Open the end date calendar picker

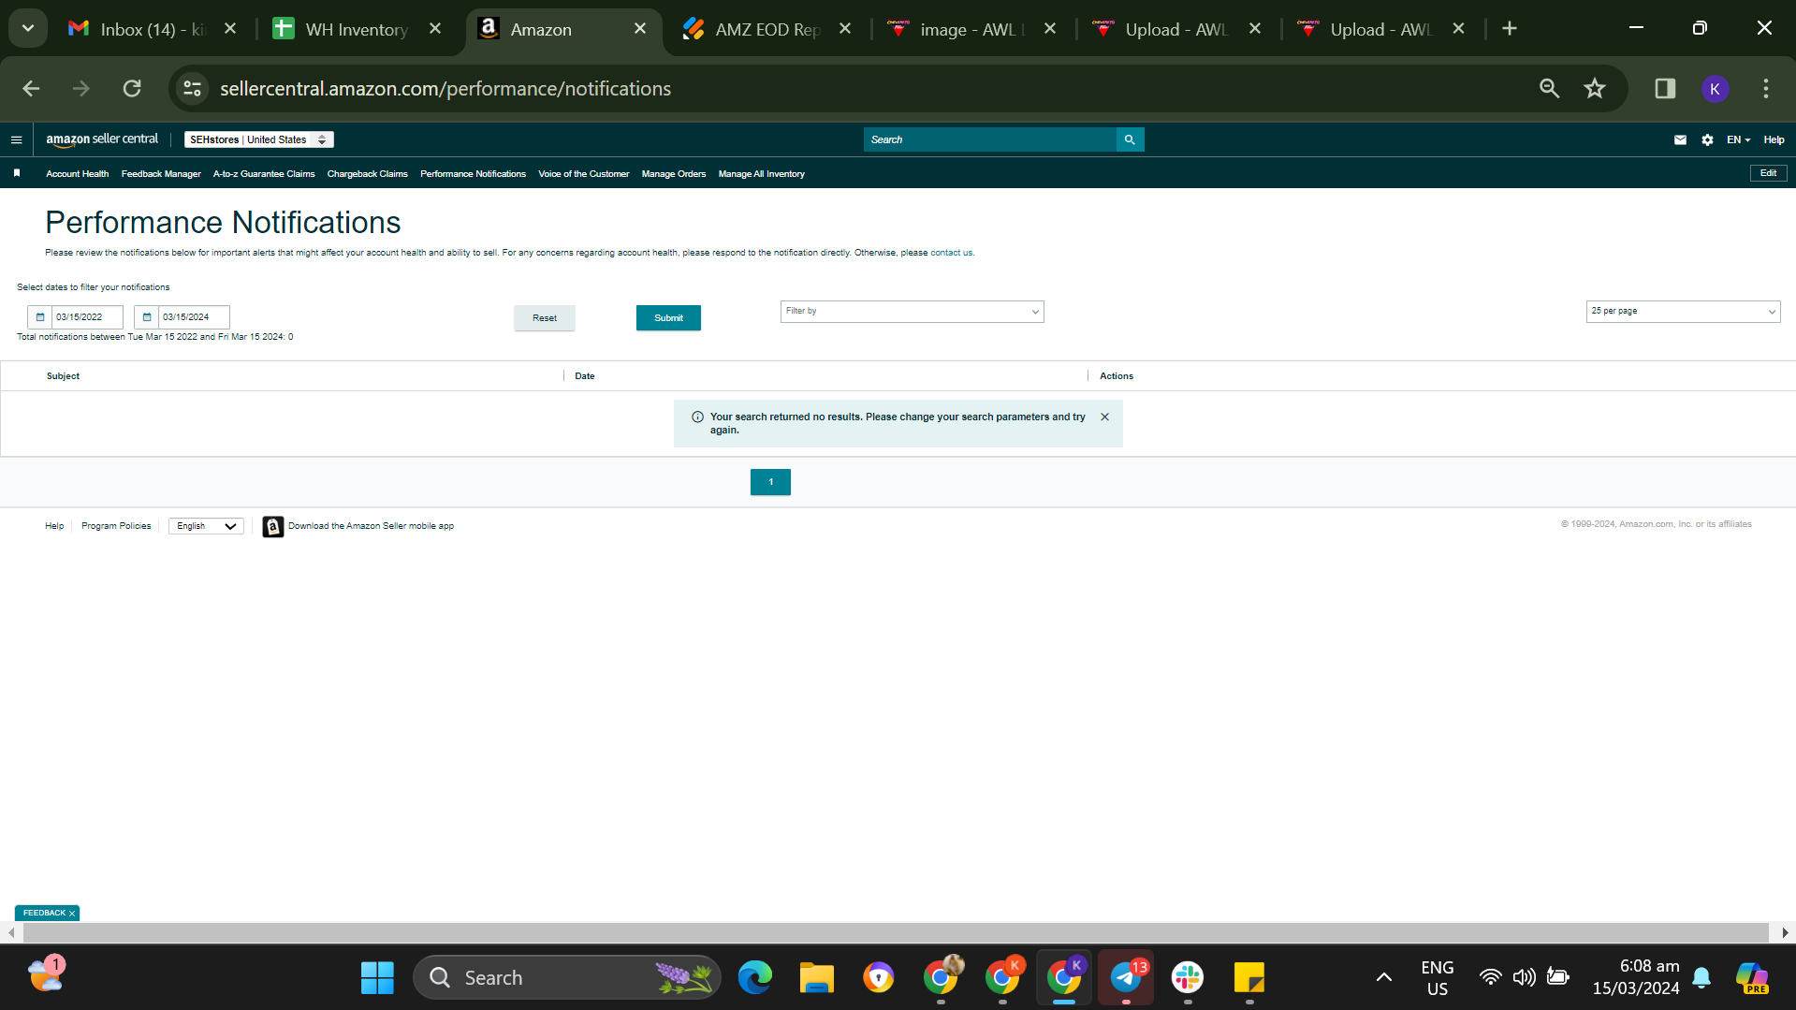(147, 317)
